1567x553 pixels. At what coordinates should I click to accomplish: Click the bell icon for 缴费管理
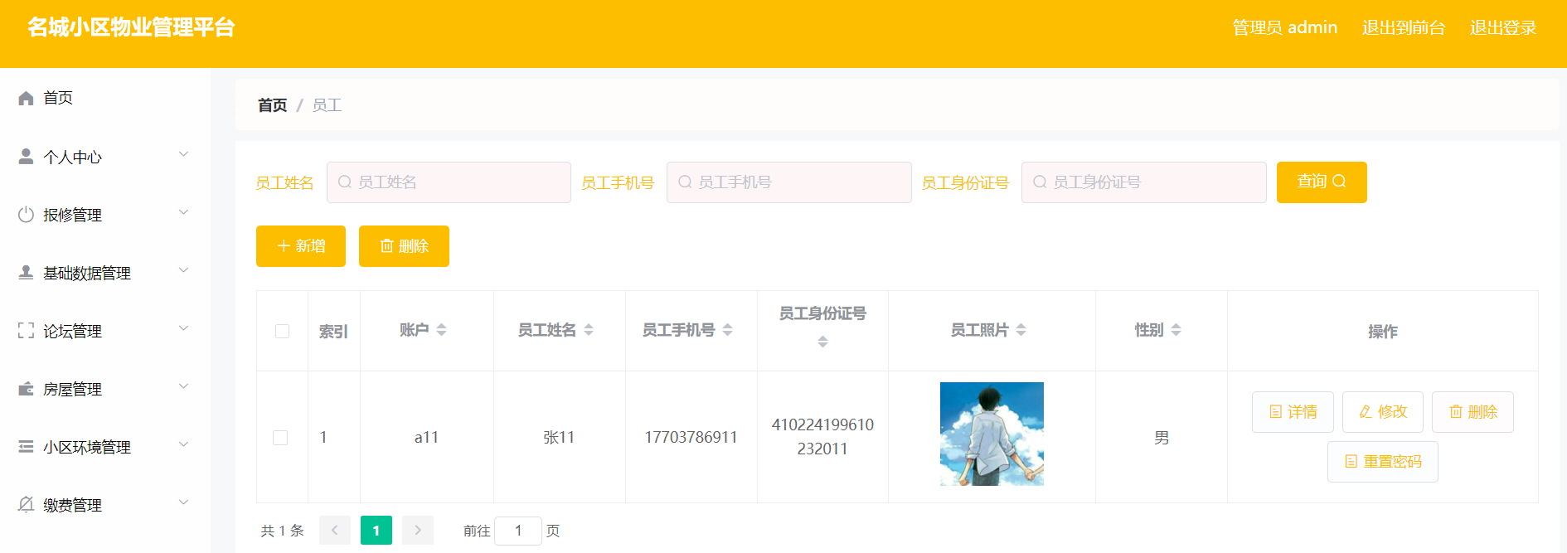(26, 504)
